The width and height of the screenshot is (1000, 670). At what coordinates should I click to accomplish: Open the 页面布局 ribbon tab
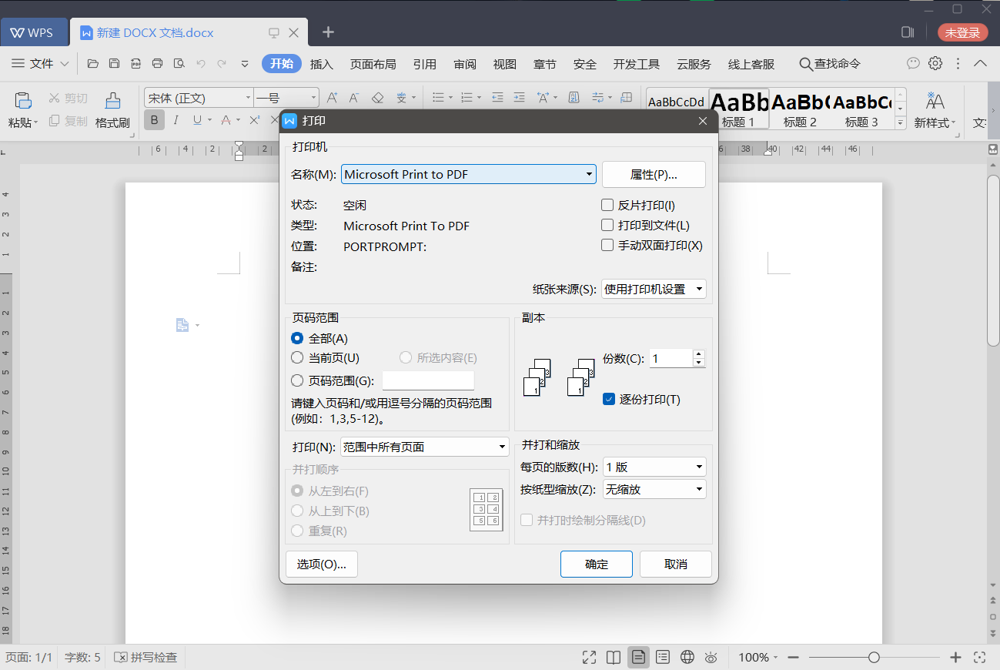point(373,64)
